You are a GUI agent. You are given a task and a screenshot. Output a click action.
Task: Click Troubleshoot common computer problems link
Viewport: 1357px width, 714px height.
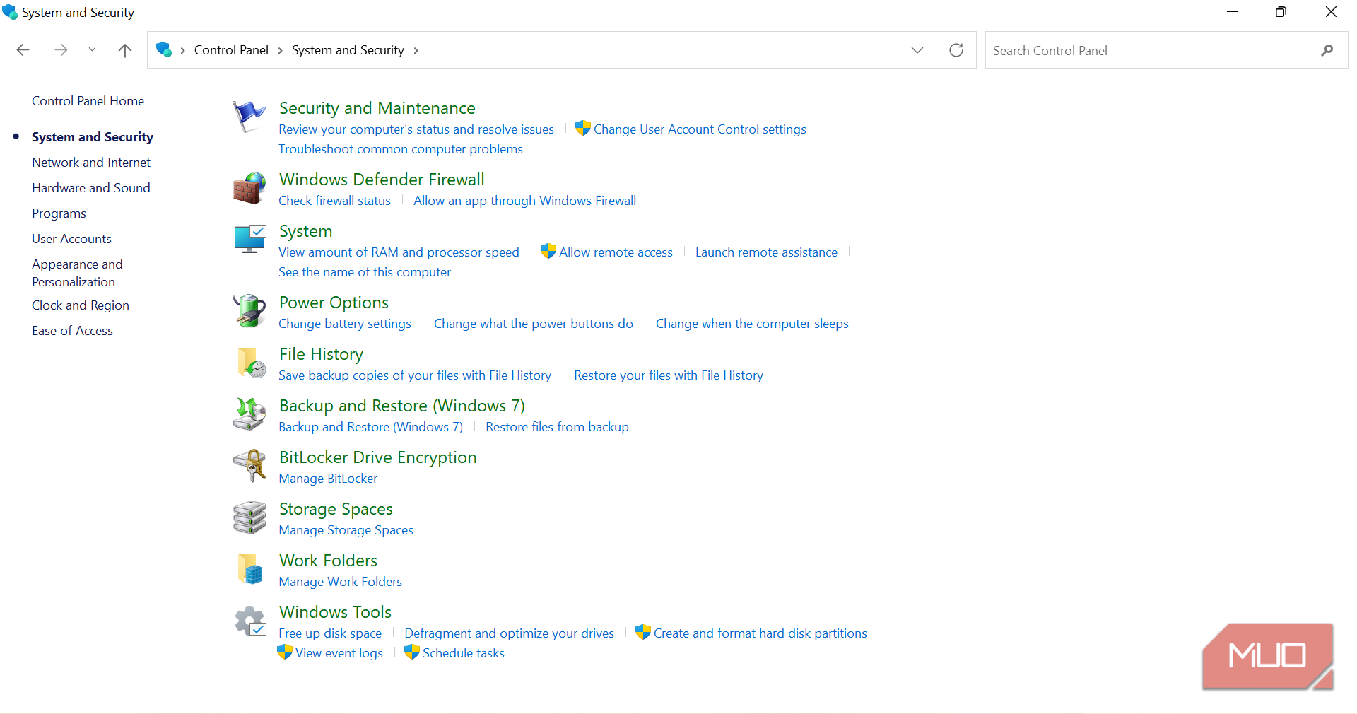[x=401, y=149]
